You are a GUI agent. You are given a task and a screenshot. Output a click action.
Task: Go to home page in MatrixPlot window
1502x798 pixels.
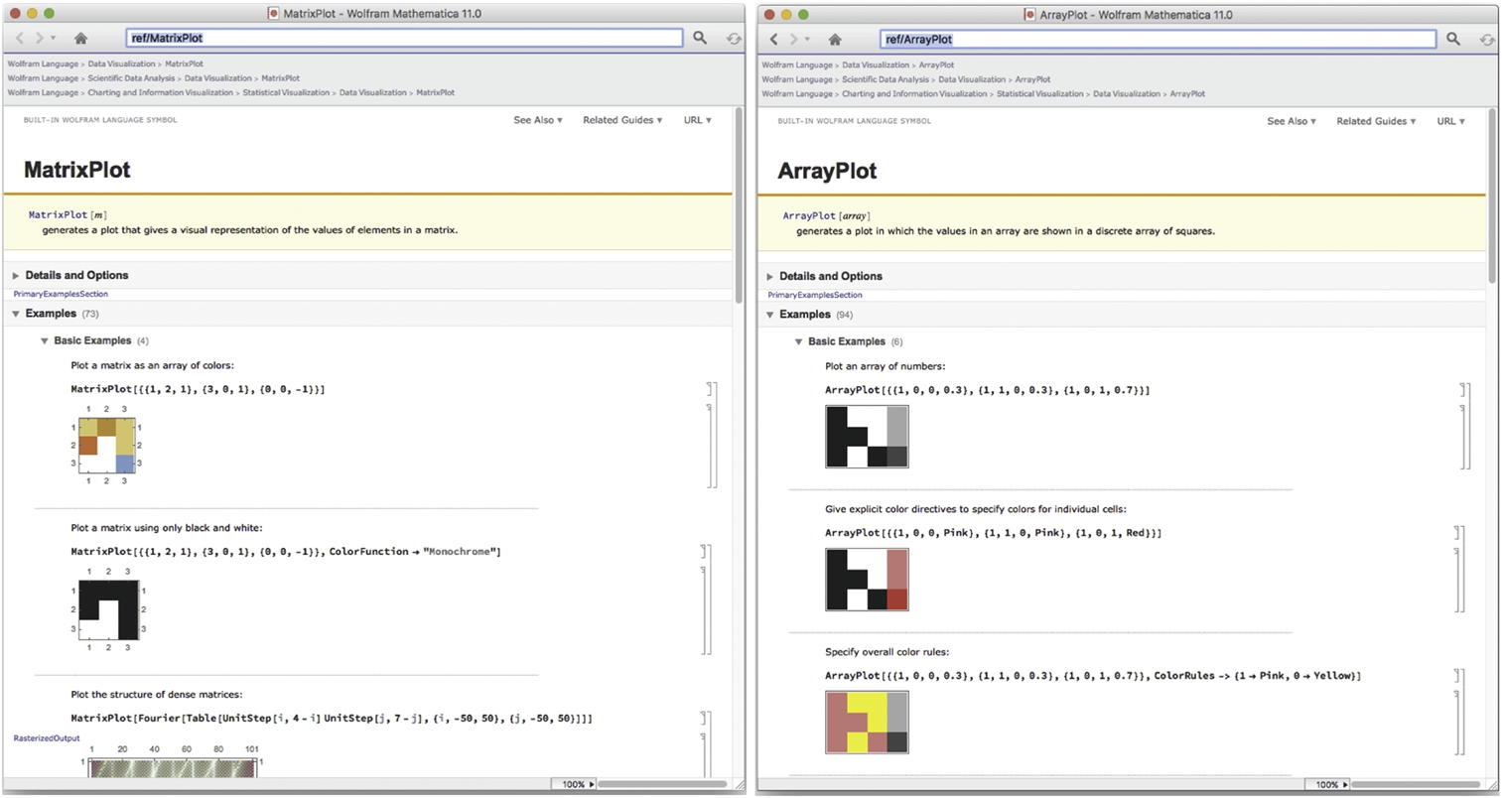point(81,38)
